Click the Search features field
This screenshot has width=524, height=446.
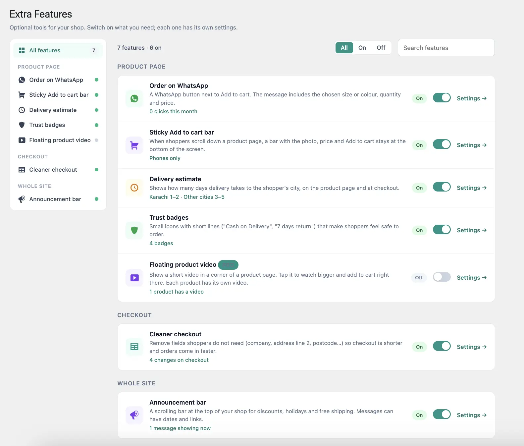click(x=446, y=48)
